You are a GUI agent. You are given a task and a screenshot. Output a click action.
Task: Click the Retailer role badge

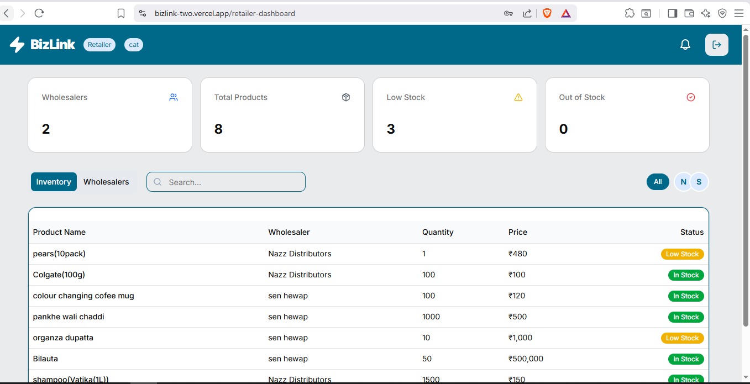click(x=99, y=45)
